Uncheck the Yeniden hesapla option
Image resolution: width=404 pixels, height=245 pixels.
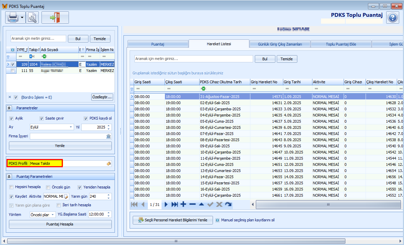pyautogui.click(x=80, y=187)
